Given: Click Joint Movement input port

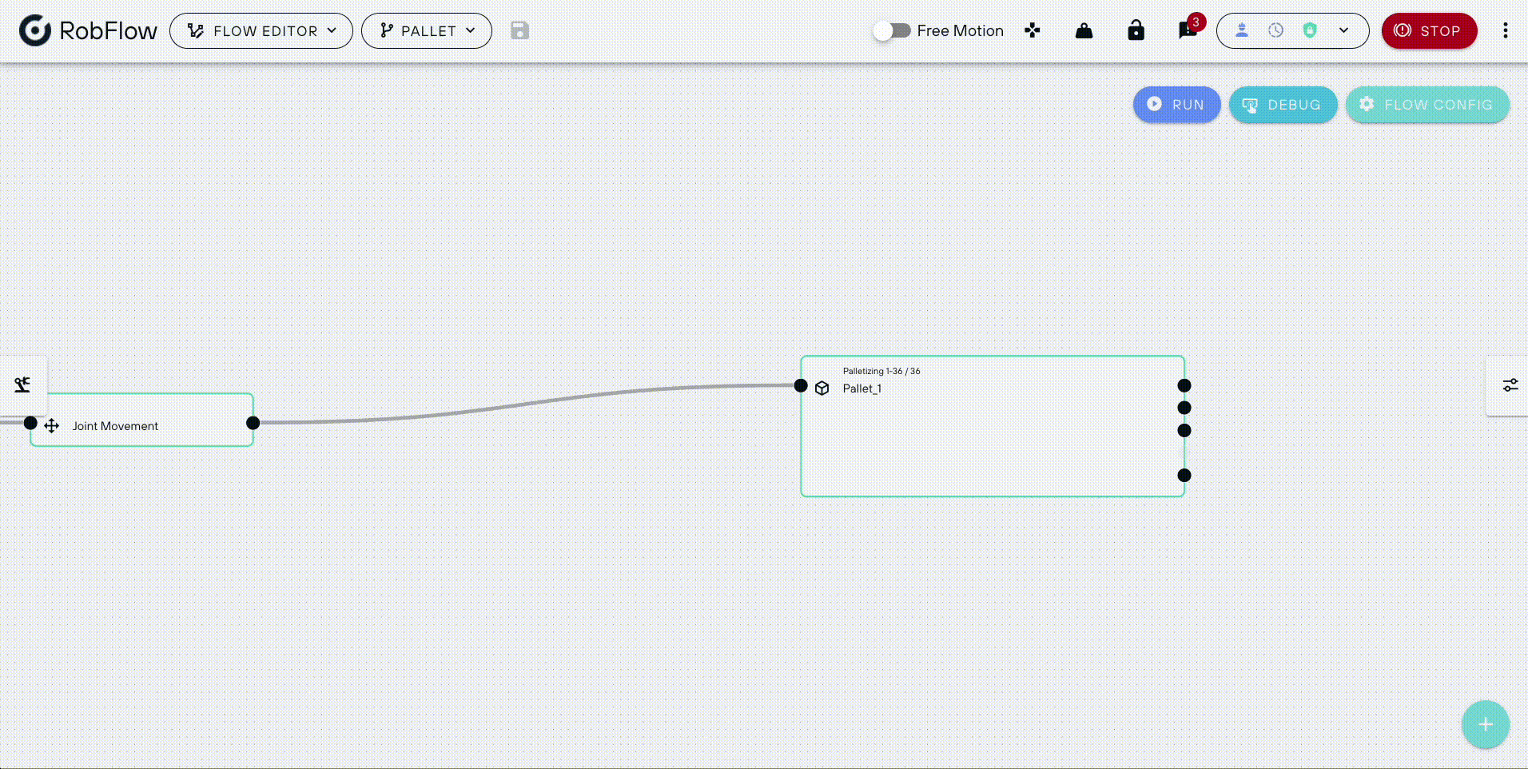Looking at the screenshot, I should [x=30, y=423].
